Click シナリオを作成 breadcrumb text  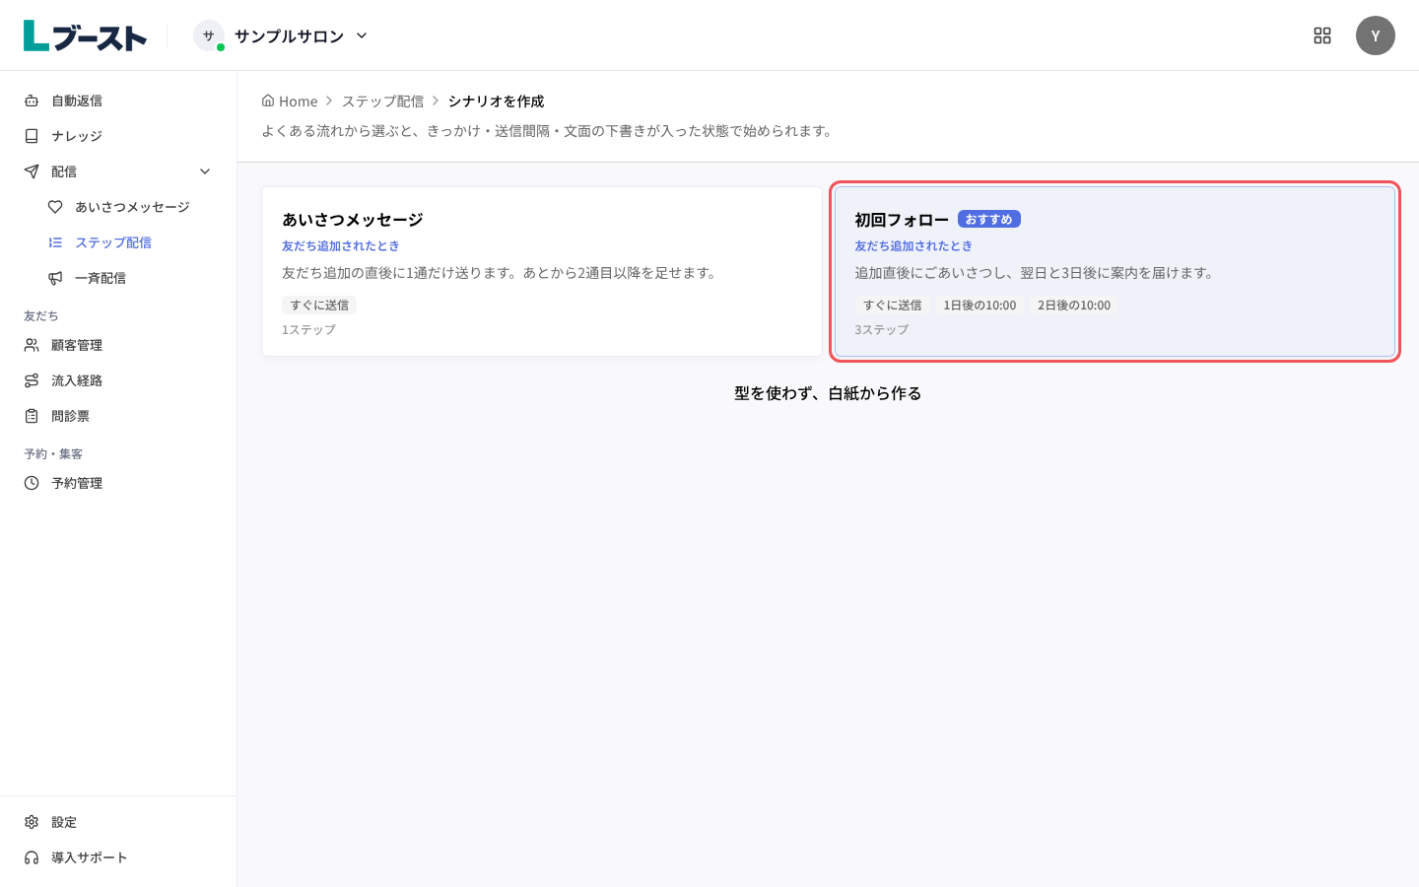(496, 101)
